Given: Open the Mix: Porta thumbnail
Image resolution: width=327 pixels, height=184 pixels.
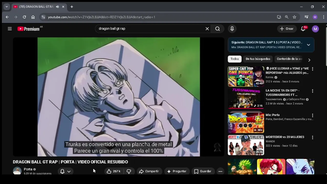Looking at the screenshot, I should tap(246, 122).
